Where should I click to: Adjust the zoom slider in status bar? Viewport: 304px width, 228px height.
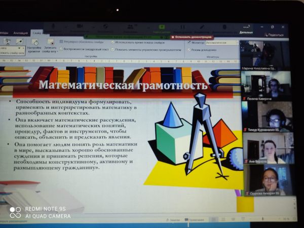click(263, 220)
